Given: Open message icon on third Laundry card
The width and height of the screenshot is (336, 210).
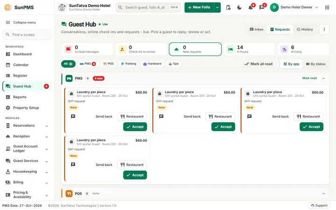Looking at the screenshot, I should tap(249, 116).
